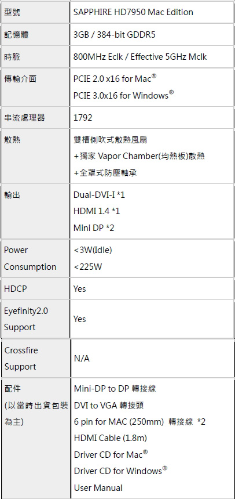This screenshot has height=499, width=235.
Task: Click PCIE 3.0x16 for Windows line
Action: coord(124,95)
